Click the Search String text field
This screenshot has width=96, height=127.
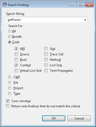[x=47, y=20]
